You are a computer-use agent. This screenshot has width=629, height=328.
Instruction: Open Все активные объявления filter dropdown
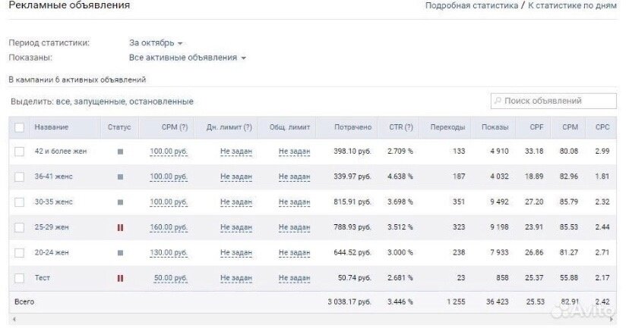click(188, 58)
